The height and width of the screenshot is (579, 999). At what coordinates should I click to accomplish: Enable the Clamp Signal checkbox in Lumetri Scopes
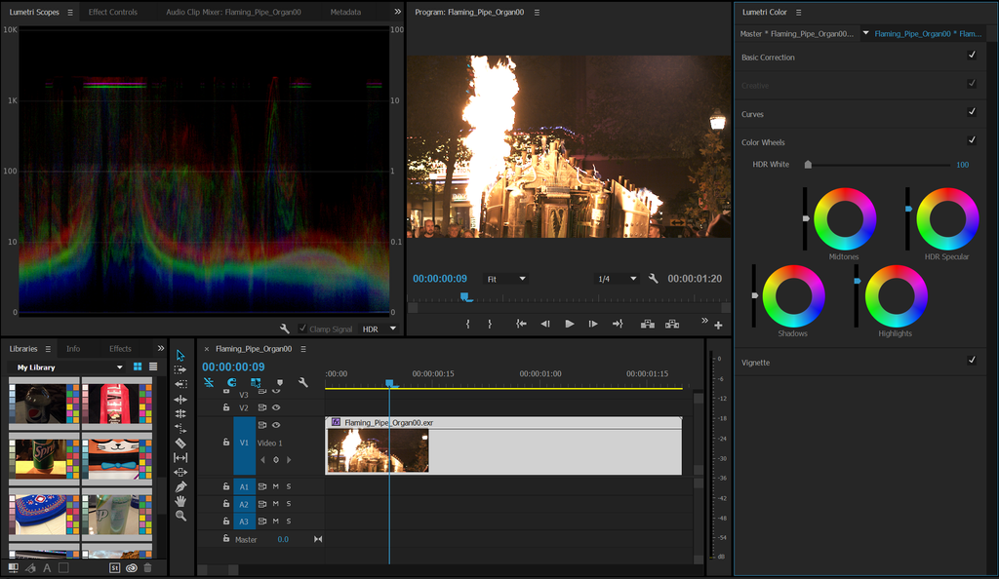pos(303,328)
